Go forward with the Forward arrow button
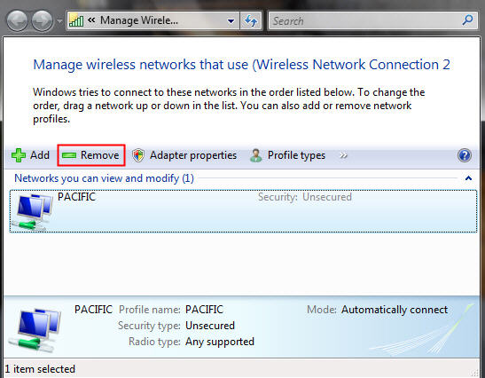The height and width of the screenshot is (378, 485). 43,20
